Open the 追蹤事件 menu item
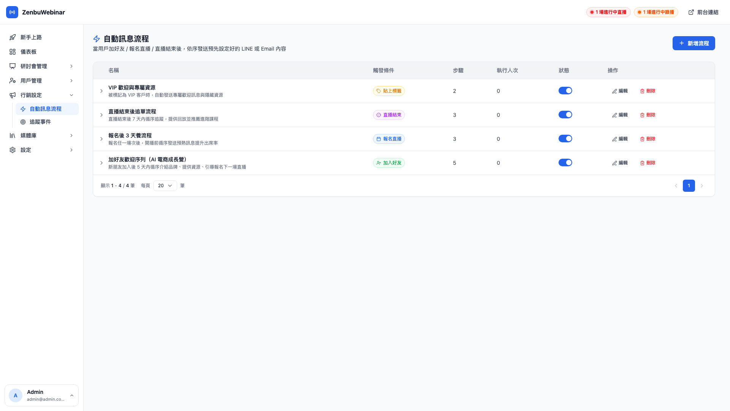This screenshot has height=411, width=730. coord(47,122)
